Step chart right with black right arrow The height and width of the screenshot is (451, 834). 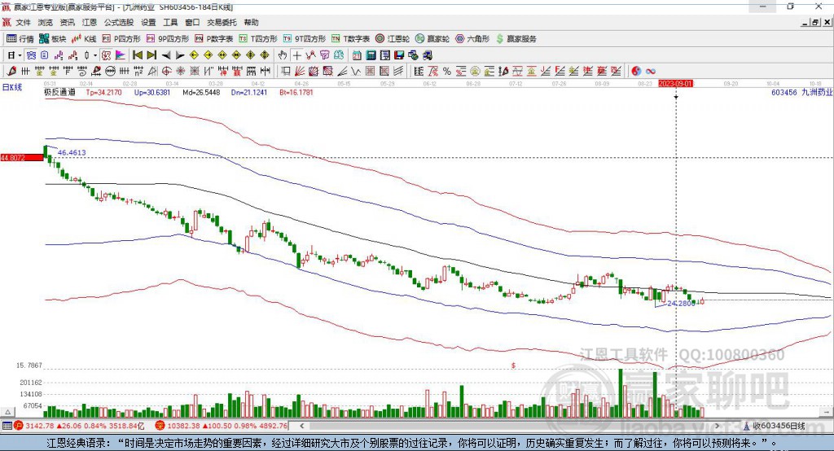pos(180,55)
